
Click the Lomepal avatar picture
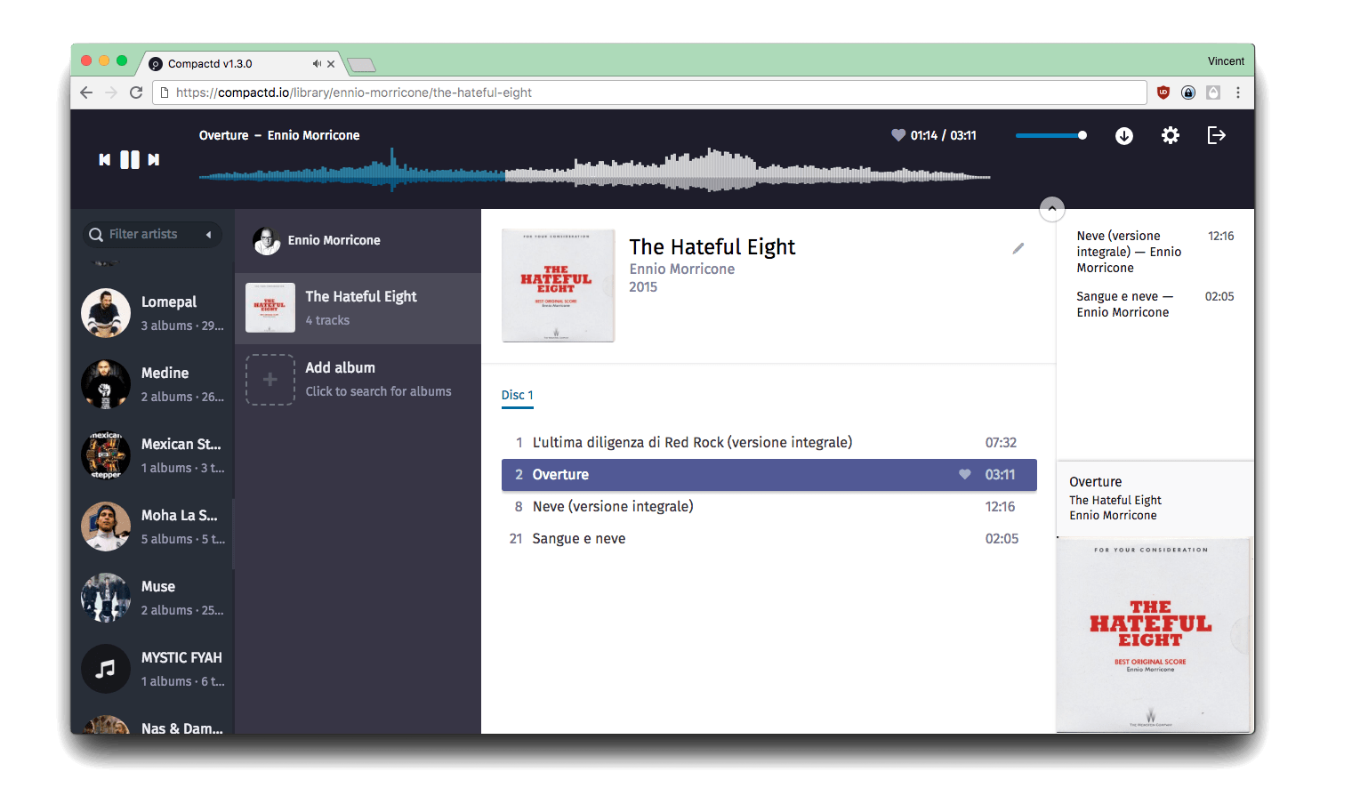tap(106, 313)
